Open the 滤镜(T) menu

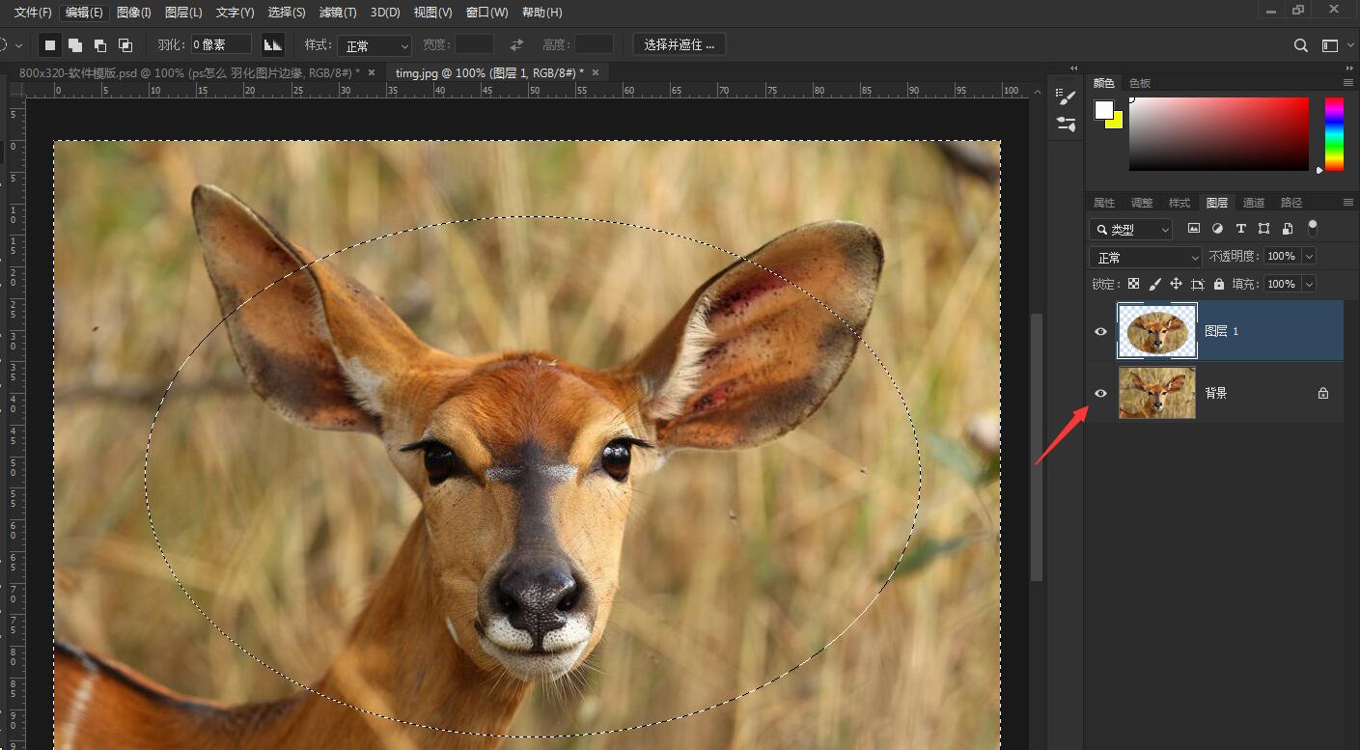(x=337, y=13)
